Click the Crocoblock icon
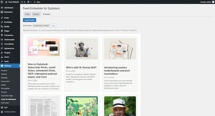Viewport: 215px width, 116px height. click(2, 44)
